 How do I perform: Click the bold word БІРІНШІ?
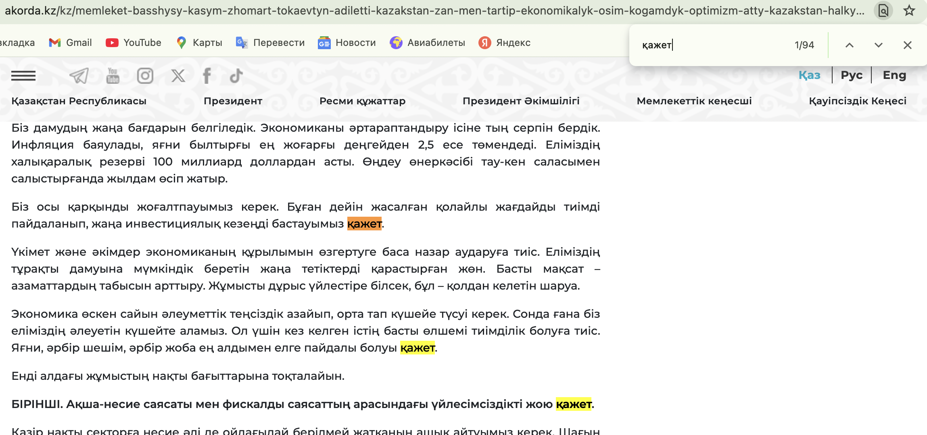(x=37, y=404)
